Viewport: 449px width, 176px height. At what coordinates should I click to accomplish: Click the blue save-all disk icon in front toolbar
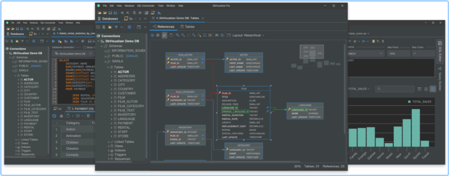(115, 13)
